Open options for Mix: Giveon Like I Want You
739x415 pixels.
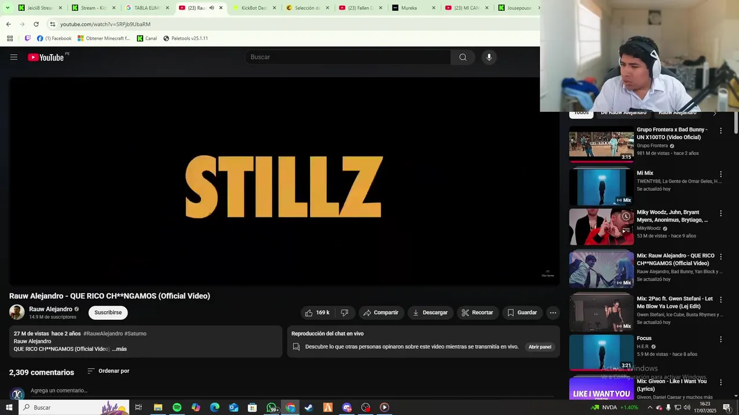click(721, 382)
